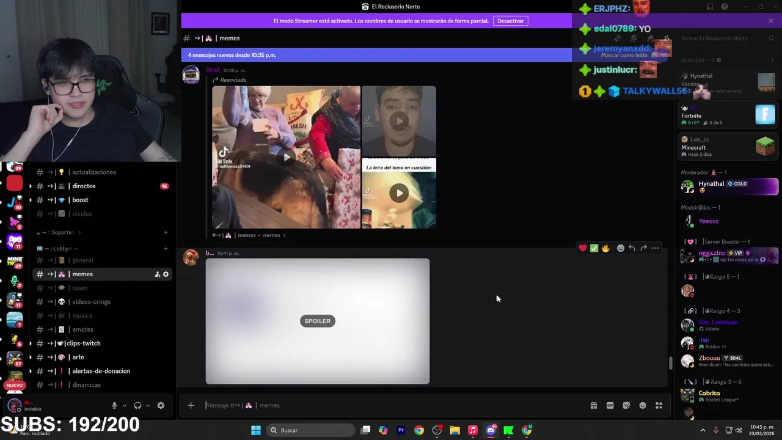Screen dimensions: 782x440
Task: Jump to forwarded source memes • viernes
Action: pos(249,235)
